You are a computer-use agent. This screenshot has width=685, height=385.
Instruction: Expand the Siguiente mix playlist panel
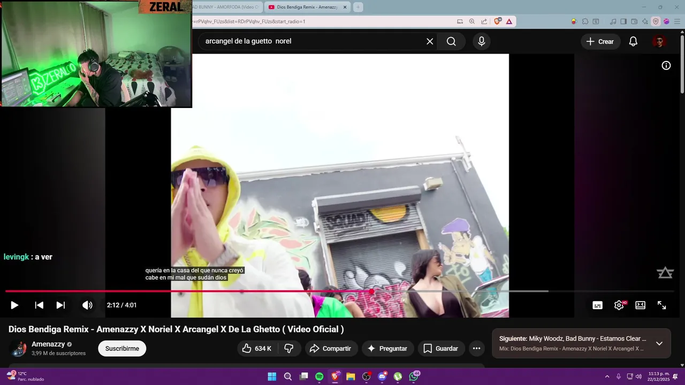[659, 343]
